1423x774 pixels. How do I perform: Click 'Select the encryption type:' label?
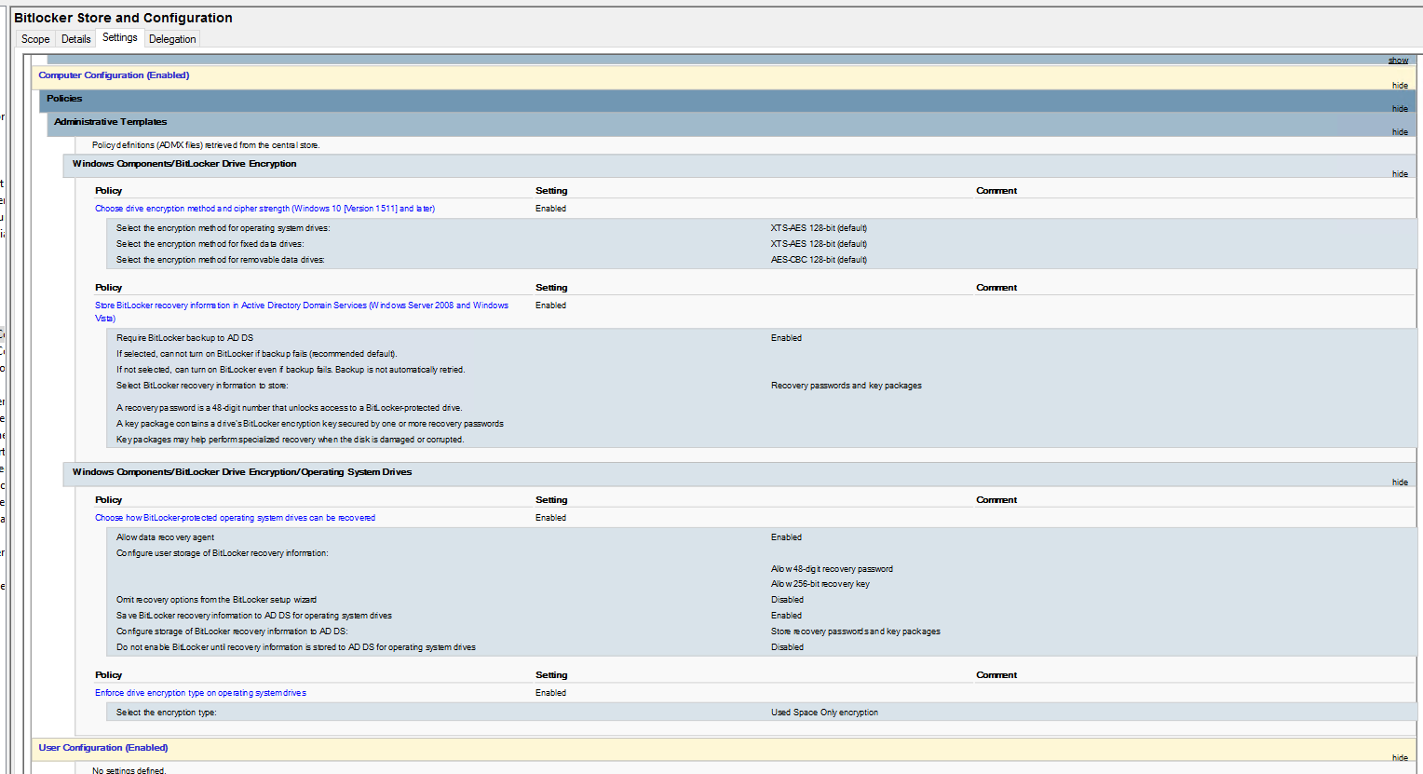(166, 713)
